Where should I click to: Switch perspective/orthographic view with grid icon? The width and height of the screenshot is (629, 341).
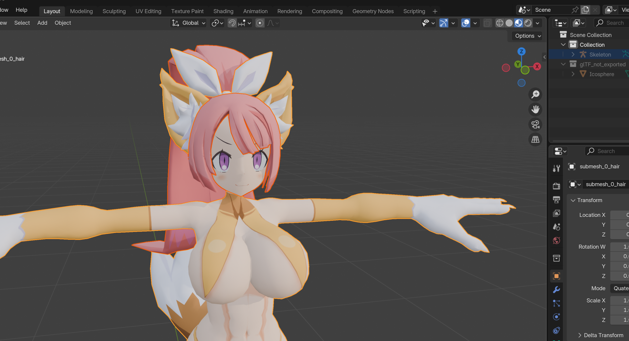[x=535, y=140]
